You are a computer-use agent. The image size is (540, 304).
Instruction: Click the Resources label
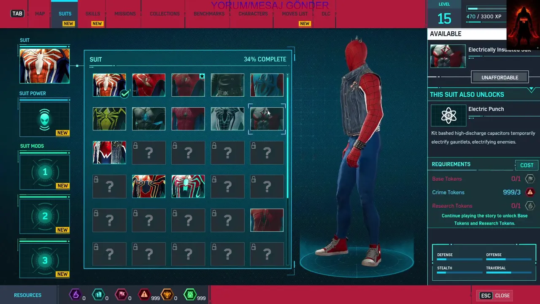(x=27, y=295)
